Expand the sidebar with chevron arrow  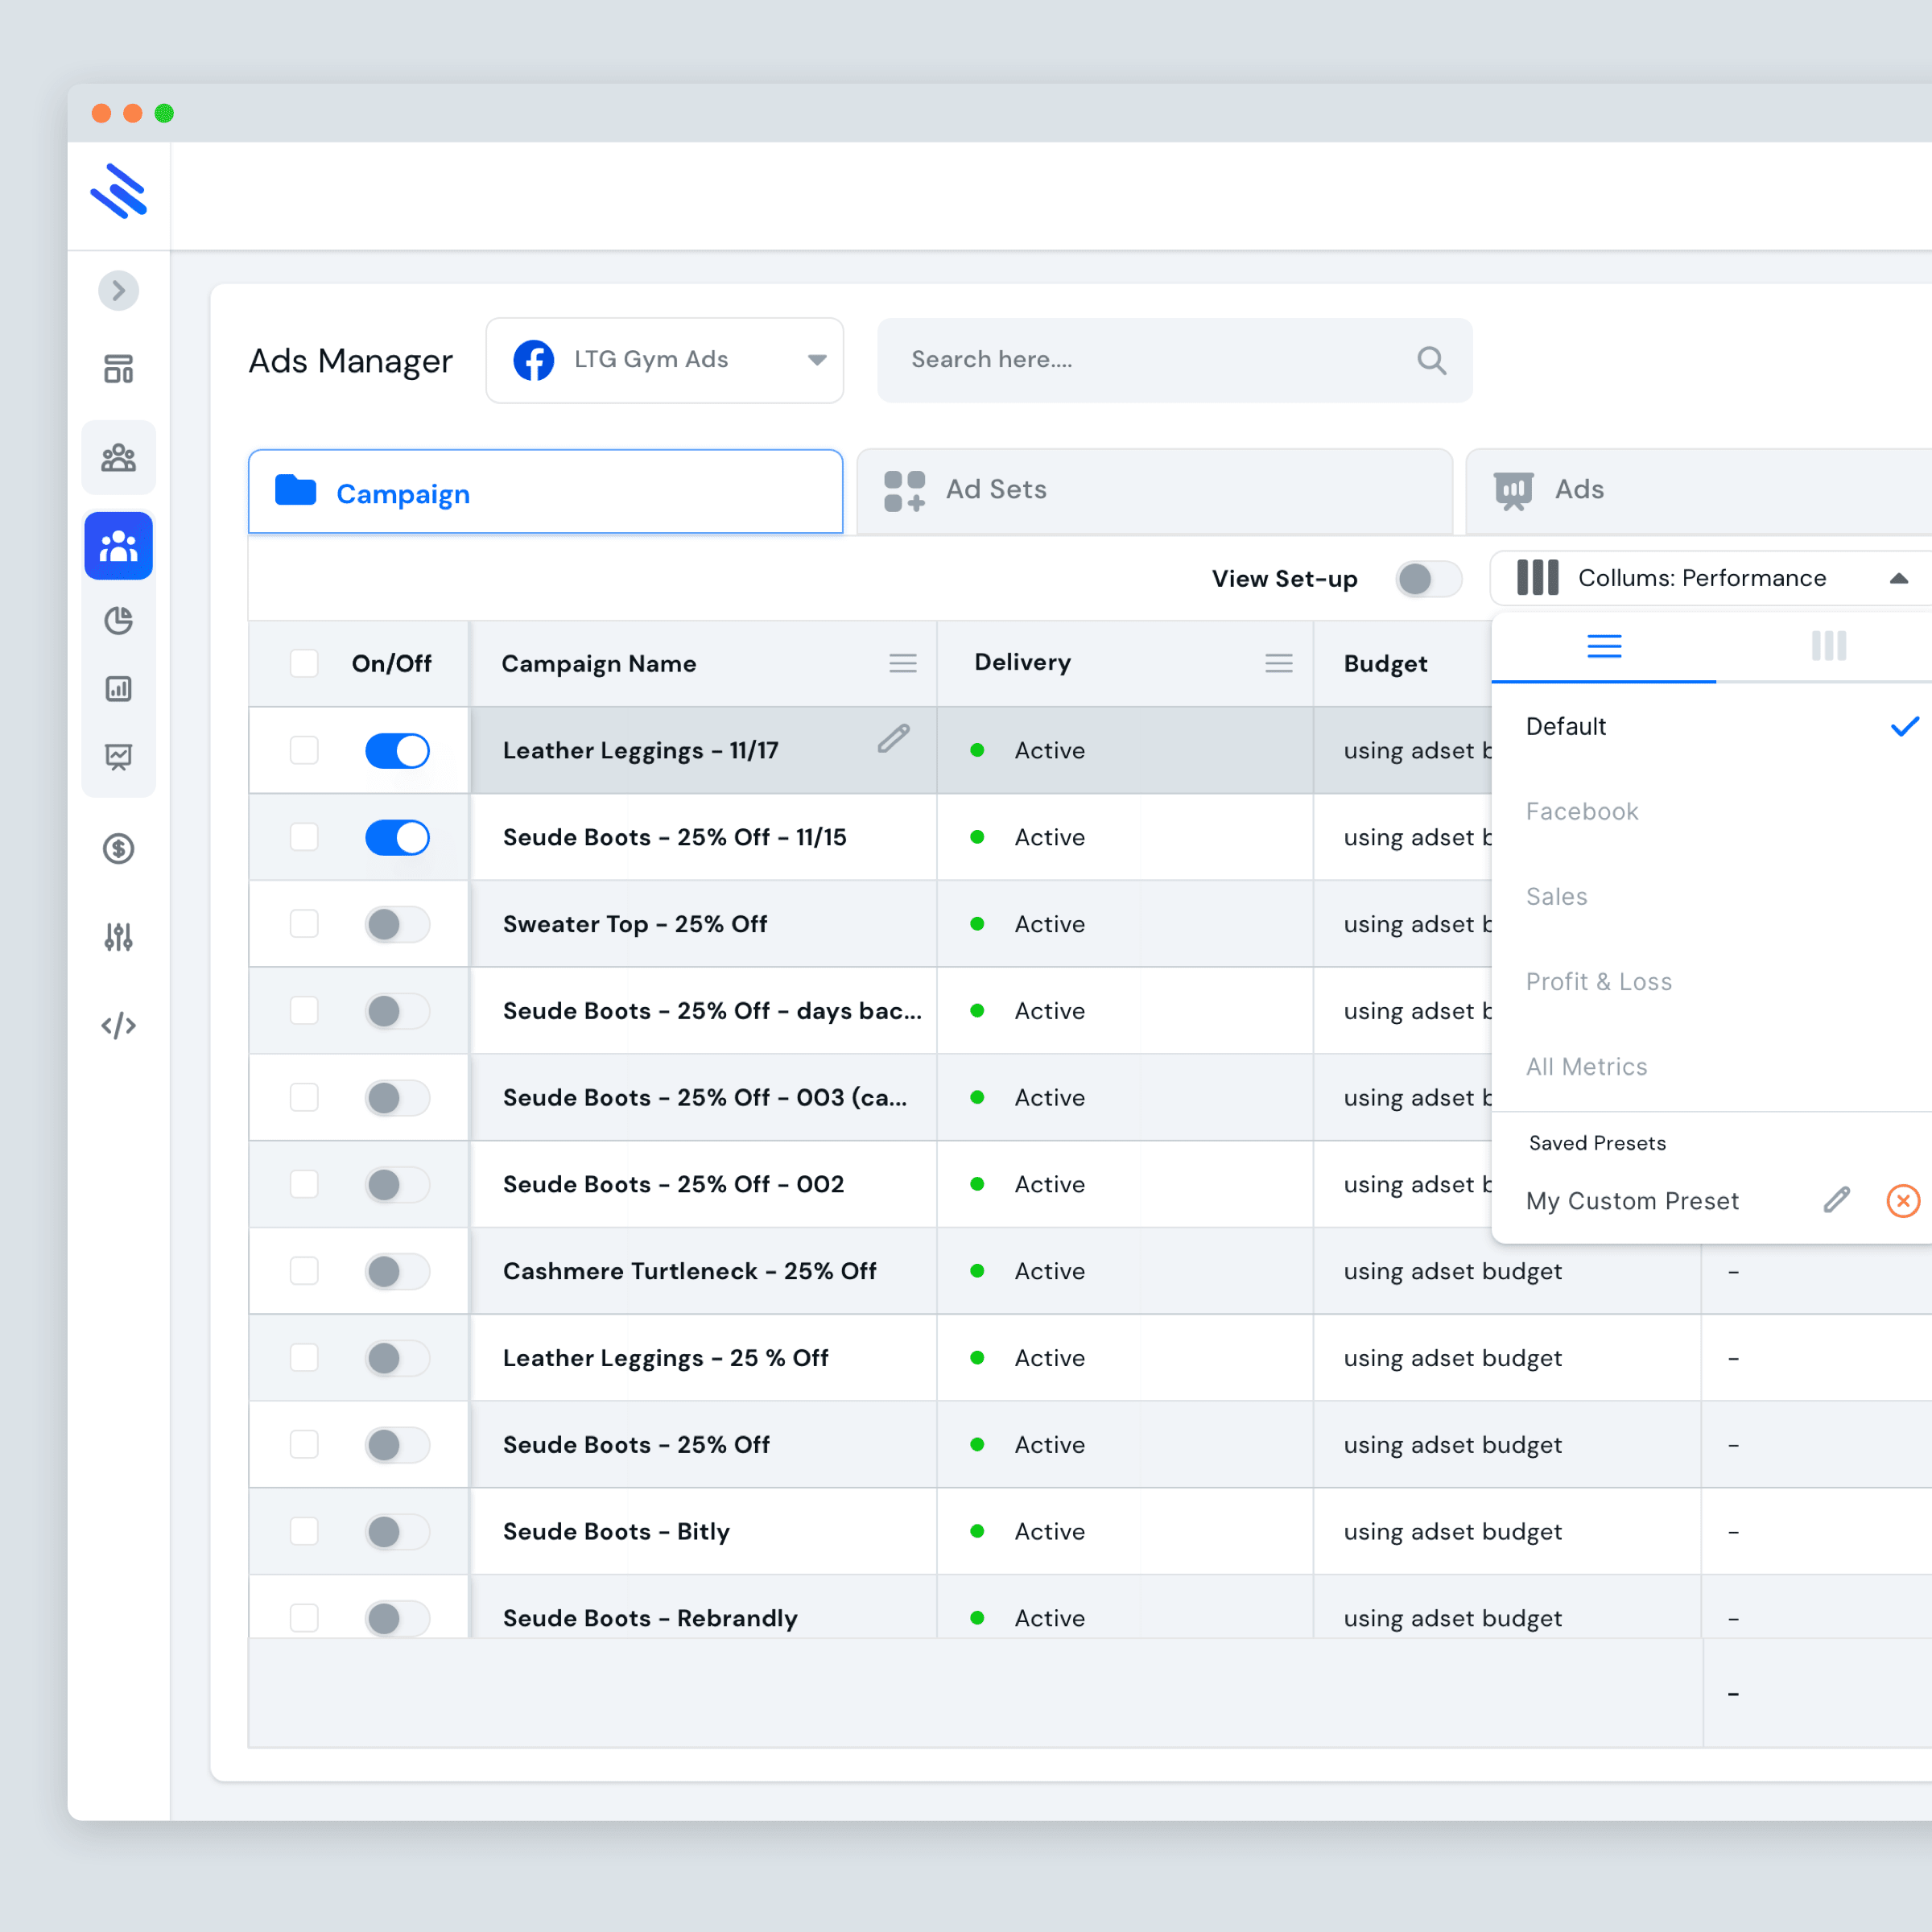(x=118, y=291)
